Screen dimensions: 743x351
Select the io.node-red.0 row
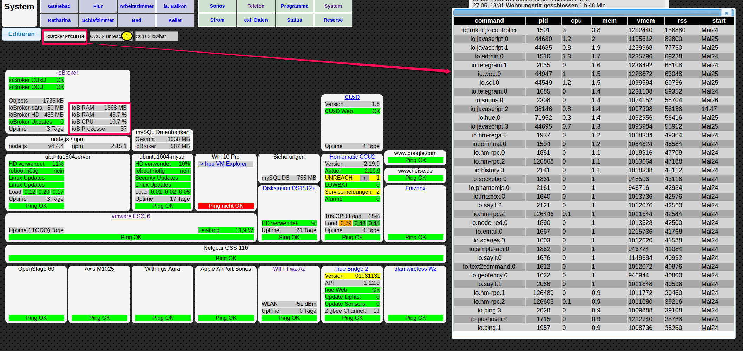594,223
